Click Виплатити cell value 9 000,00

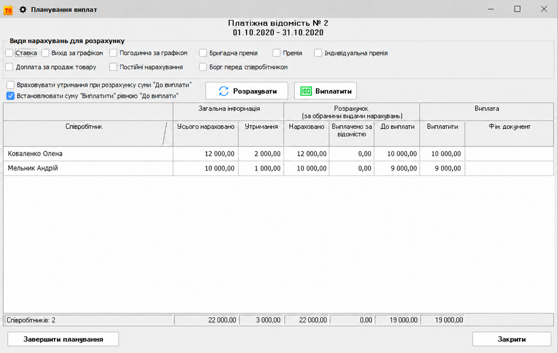[x=442, y=169]
